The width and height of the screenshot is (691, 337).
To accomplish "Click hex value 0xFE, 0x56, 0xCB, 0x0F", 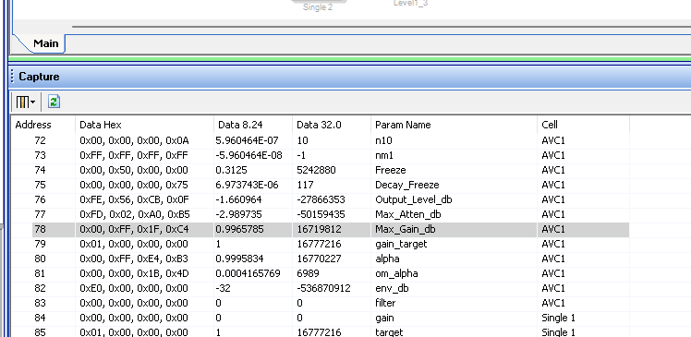I will tap(134, 199).
